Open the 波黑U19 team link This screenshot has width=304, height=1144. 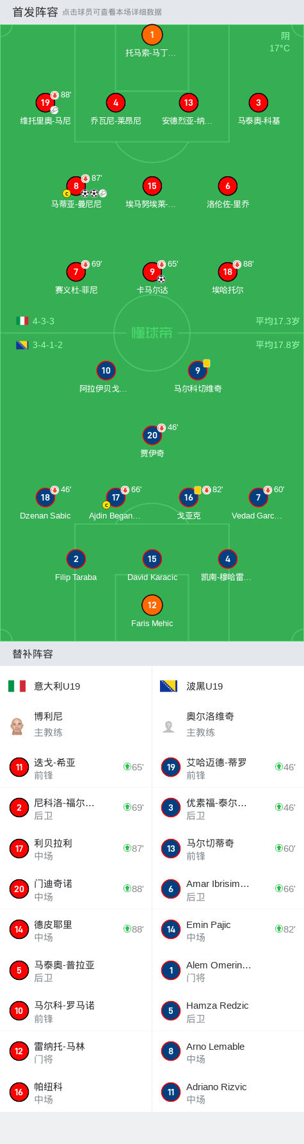[204, 686]
